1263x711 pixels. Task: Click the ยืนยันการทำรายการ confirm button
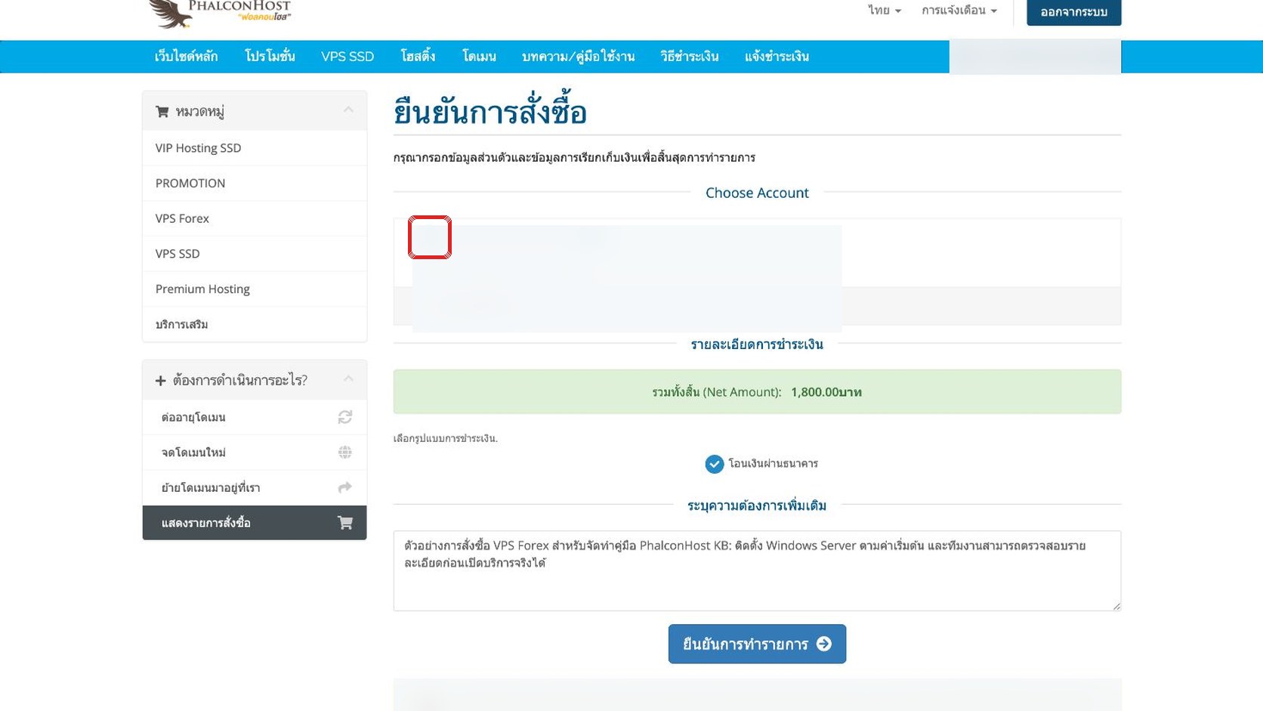point(757,644)
